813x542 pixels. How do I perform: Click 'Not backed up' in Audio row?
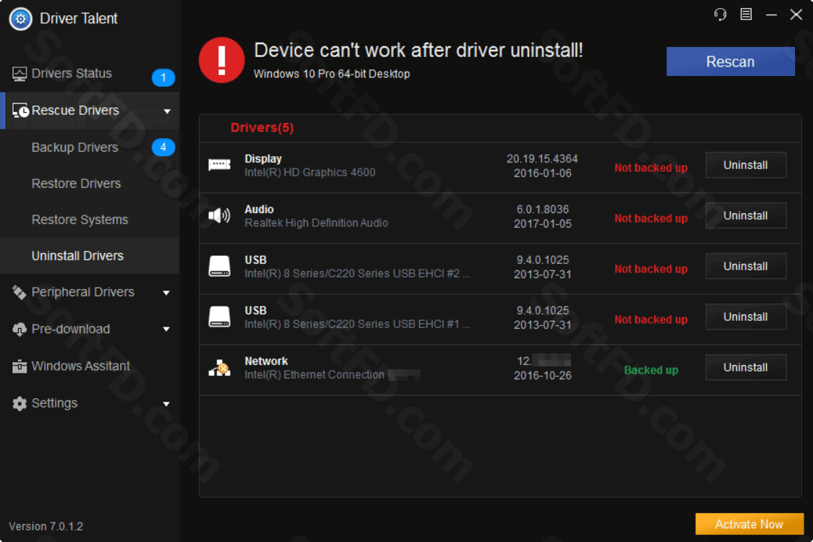point(650,218)
